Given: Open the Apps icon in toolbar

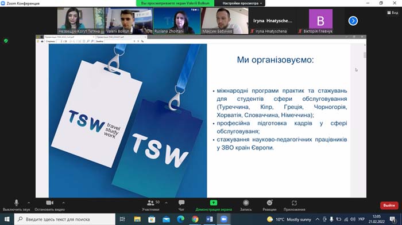Looking at the screenshot, I should (x=294, y=203).
